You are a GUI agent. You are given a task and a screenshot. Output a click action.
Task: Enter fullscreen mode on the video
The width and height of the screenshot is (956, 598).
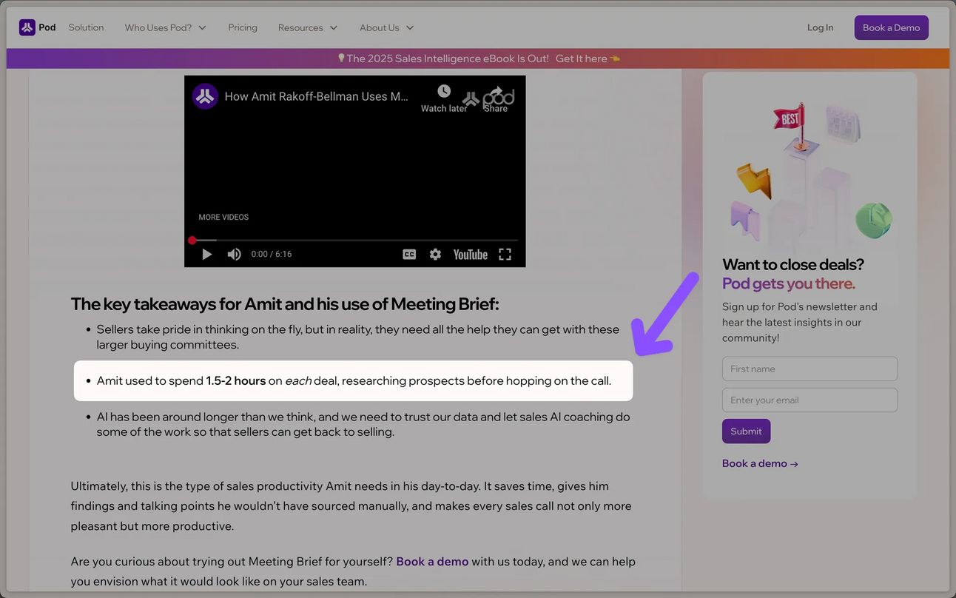click(x=505, y=254)
